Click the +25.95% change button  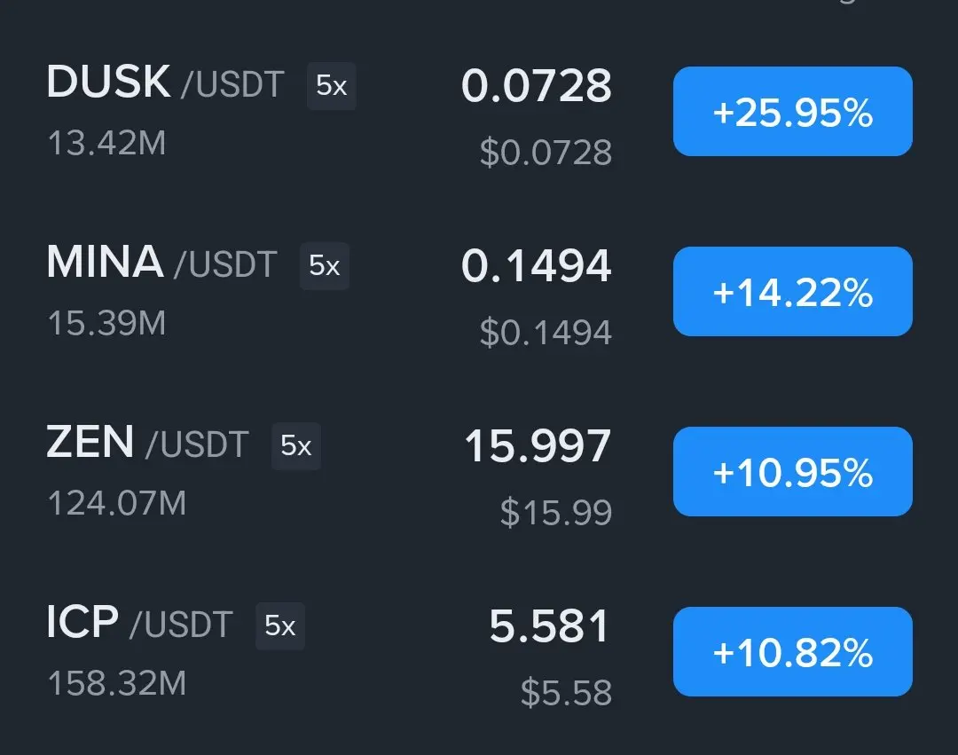coord(792,111)
